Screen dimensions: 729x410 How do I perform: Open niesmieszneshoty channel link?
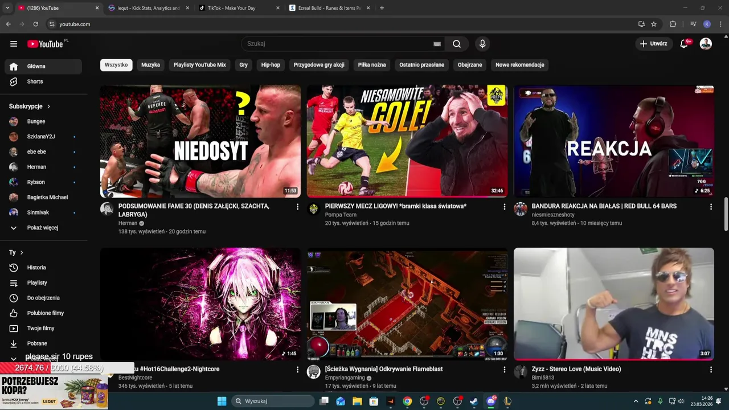(553, 215)
